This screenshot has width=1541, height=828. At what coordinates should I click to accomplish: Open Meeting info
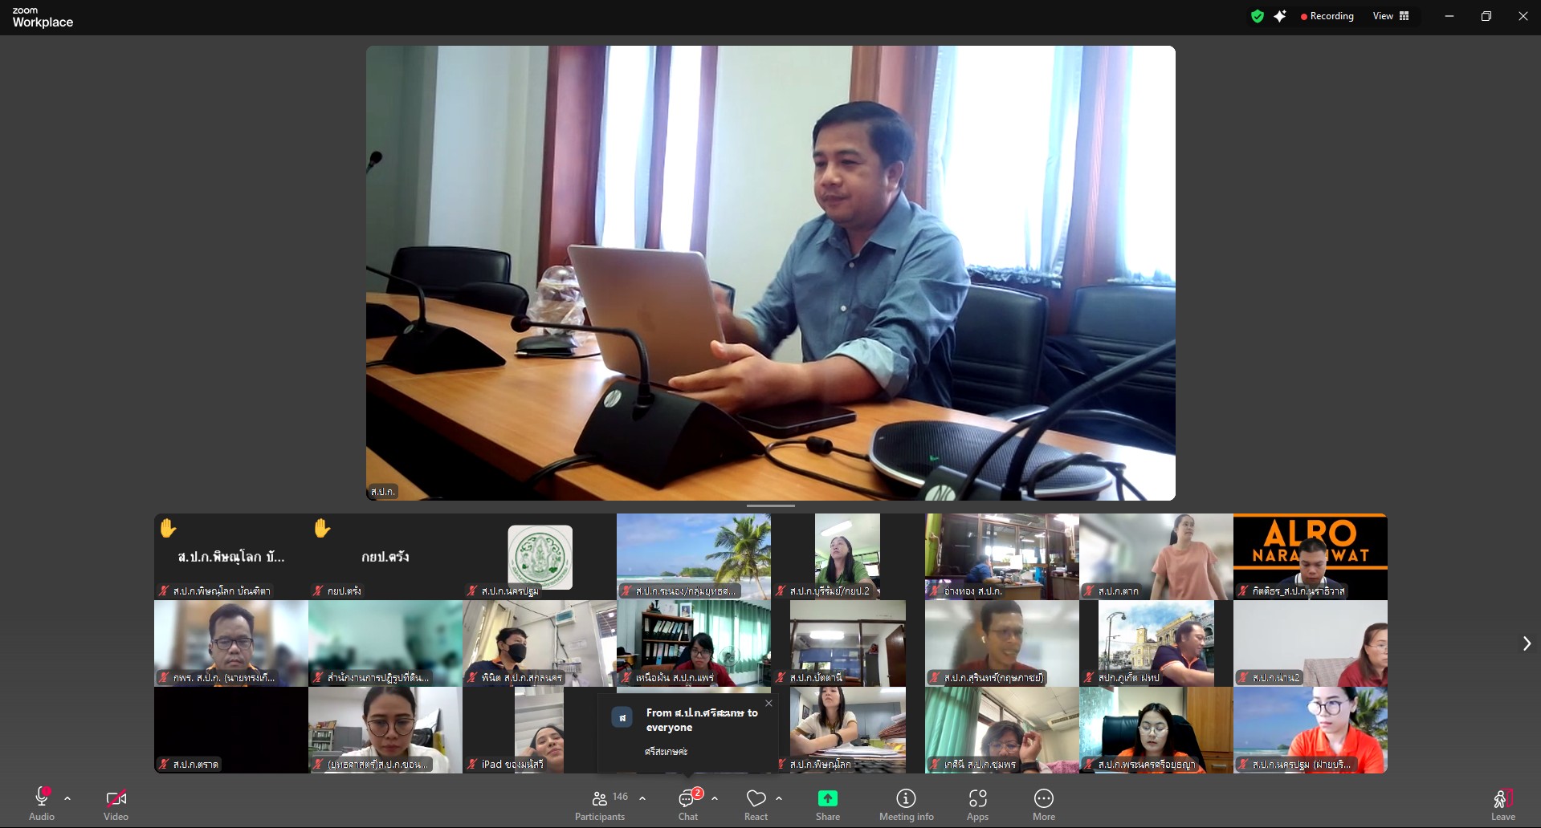[906, 805]
